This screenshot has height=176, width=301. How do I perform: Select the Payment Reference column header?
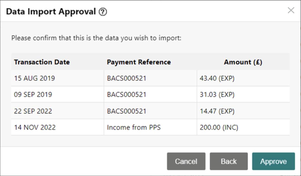(150, 62)
